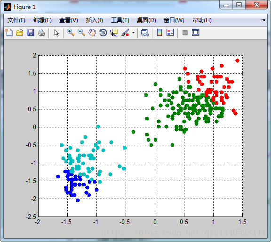
Task: Save figure using the floppy disk icon
Action: pos(31,33)
